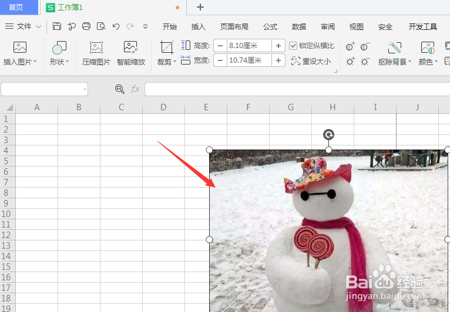Viewport: 450px width, 312px height.
Task: Open the 页面布局 tab
Action: [x=234, y=26]
